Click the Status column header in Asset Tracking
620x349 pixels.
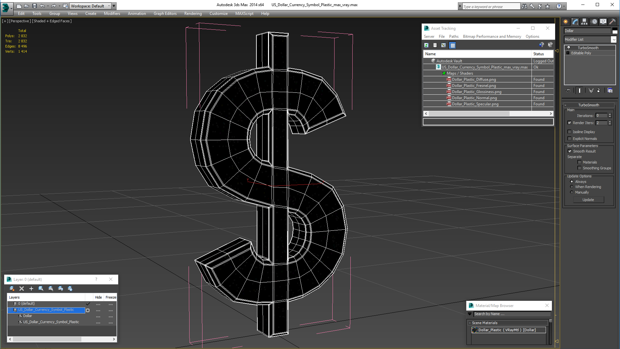pyautogui.click(x=542, y=54)
